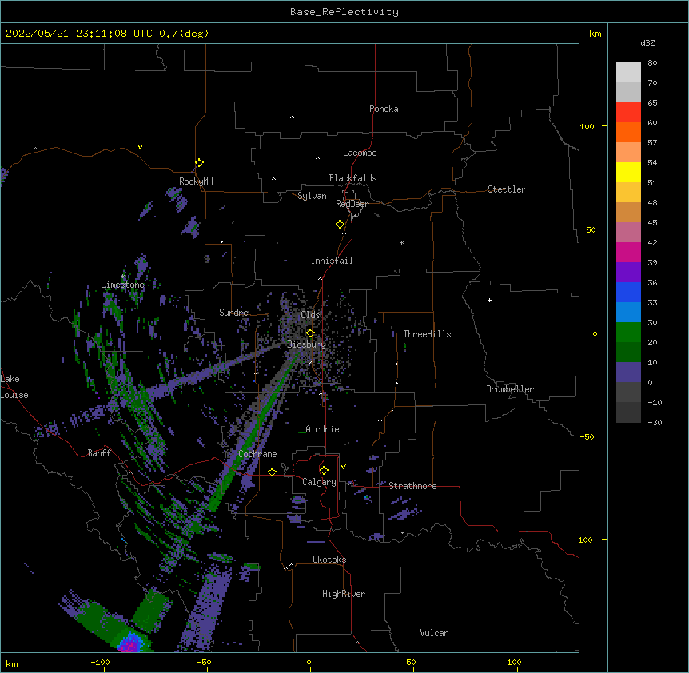Pick the 54–57 dBZ light orange swatch
The height and width of the screenshot is (673, 689).
click(628, 153)
